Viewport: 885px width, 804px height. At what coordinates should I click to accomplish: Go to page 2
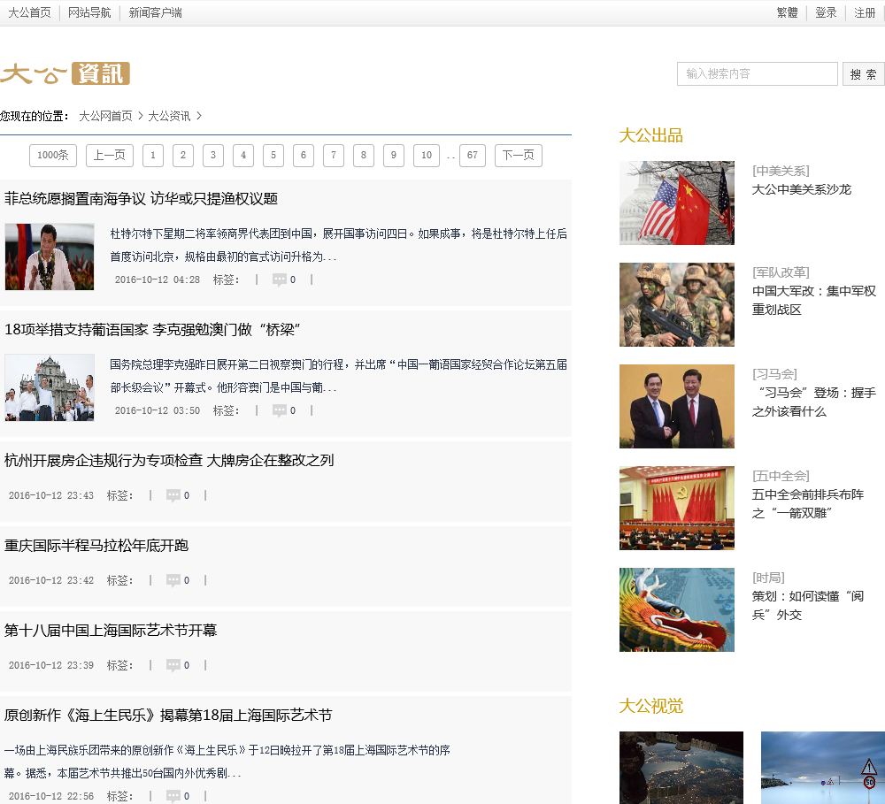click(183, 155)
